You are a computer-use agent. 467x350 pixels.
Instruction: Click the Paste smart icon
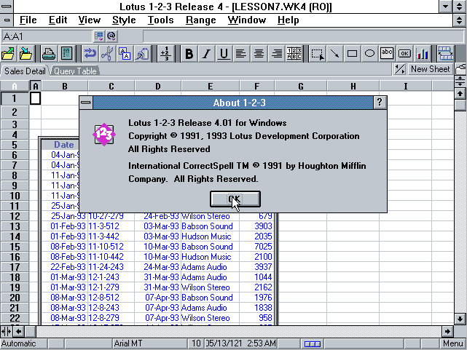point(142,54)
